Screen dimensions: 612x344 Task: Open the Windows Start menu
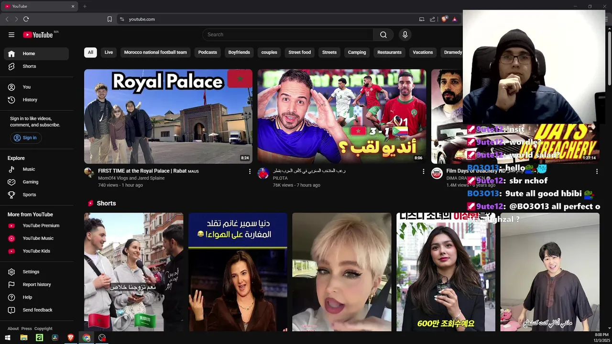click(8, 338)
